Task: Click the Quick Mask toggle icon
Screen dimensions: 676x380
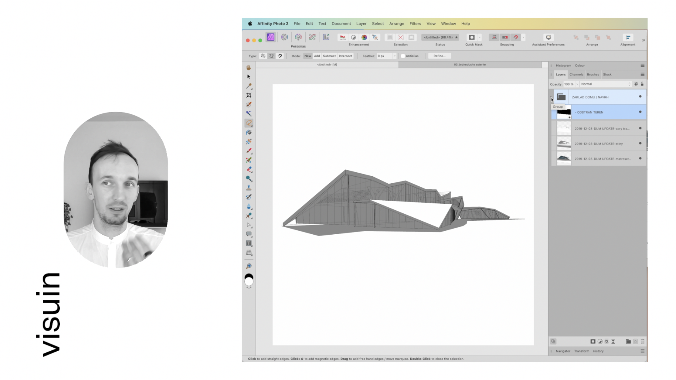Action: coord(472,37)
